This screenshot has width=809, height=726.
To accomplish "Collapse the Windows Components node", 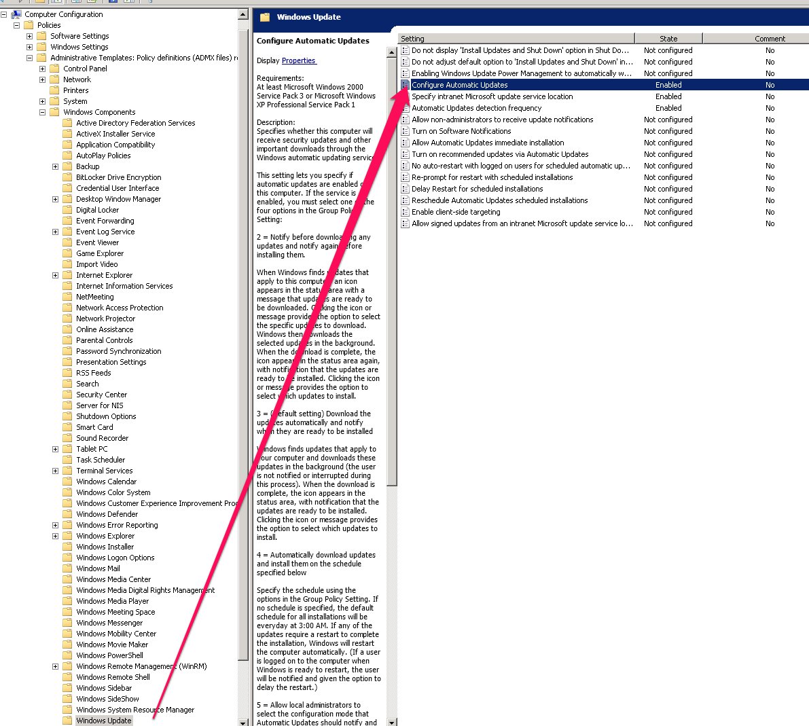I will click(x=42, y=112).
